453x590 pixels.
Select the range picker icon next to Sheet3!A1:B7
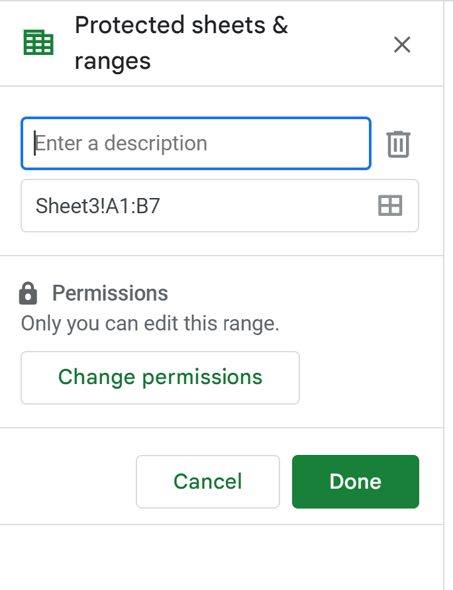390,205
